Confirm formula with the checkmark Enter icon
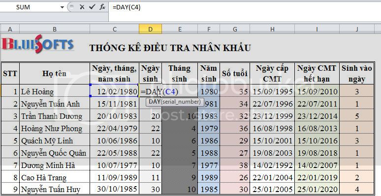Viewport: 381px width, 196px height. 92,7
